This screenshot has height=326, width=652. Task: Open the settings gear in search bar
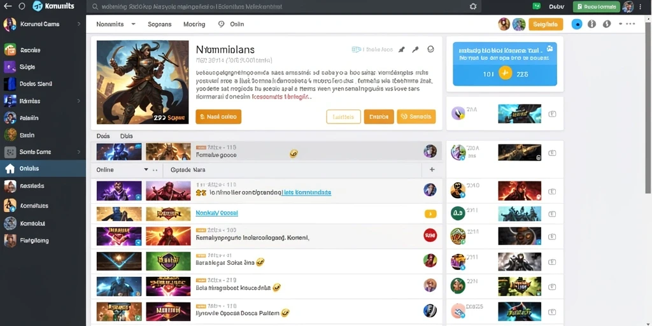pos(473,6)
